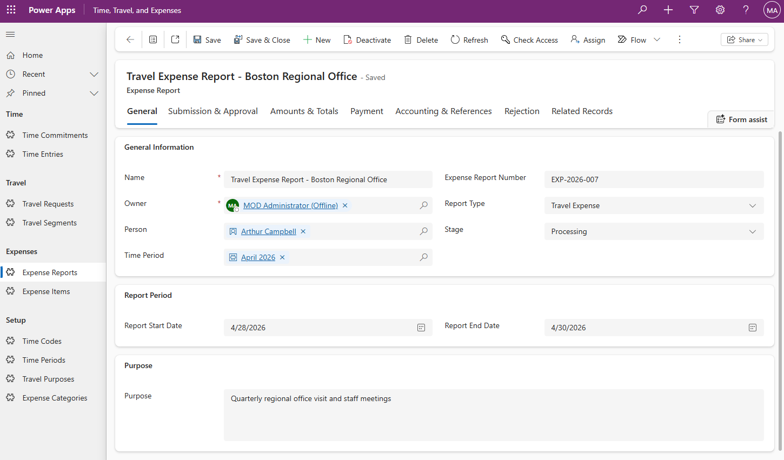Image resolution: width=784 pixels, height=460 pixels.
Task: Open the more commands ellipsis
Action: 680,39
